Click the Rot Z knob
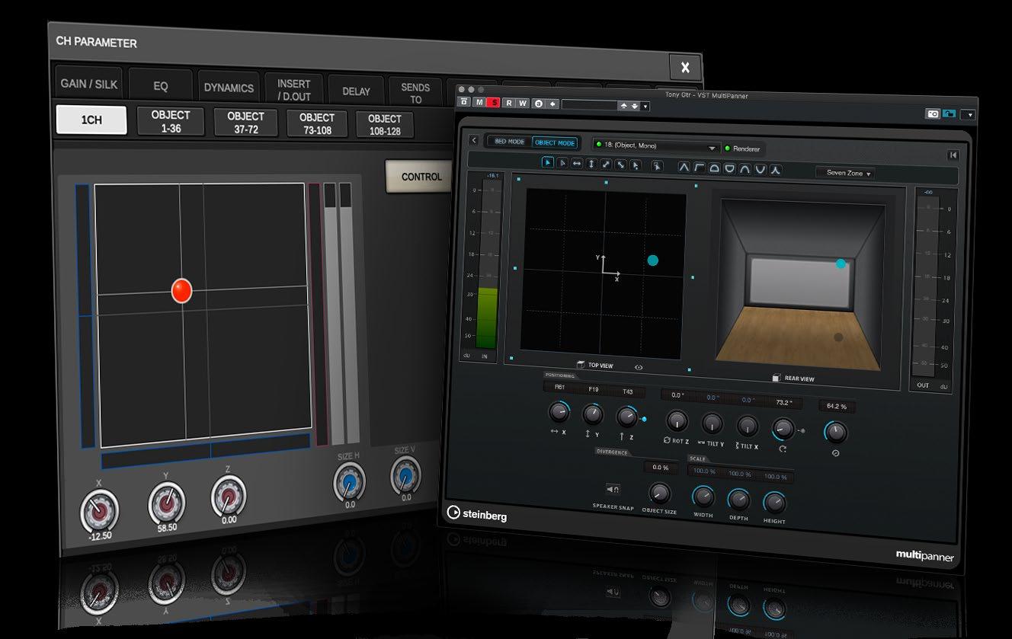The image size is (1012, 639). 677,420
